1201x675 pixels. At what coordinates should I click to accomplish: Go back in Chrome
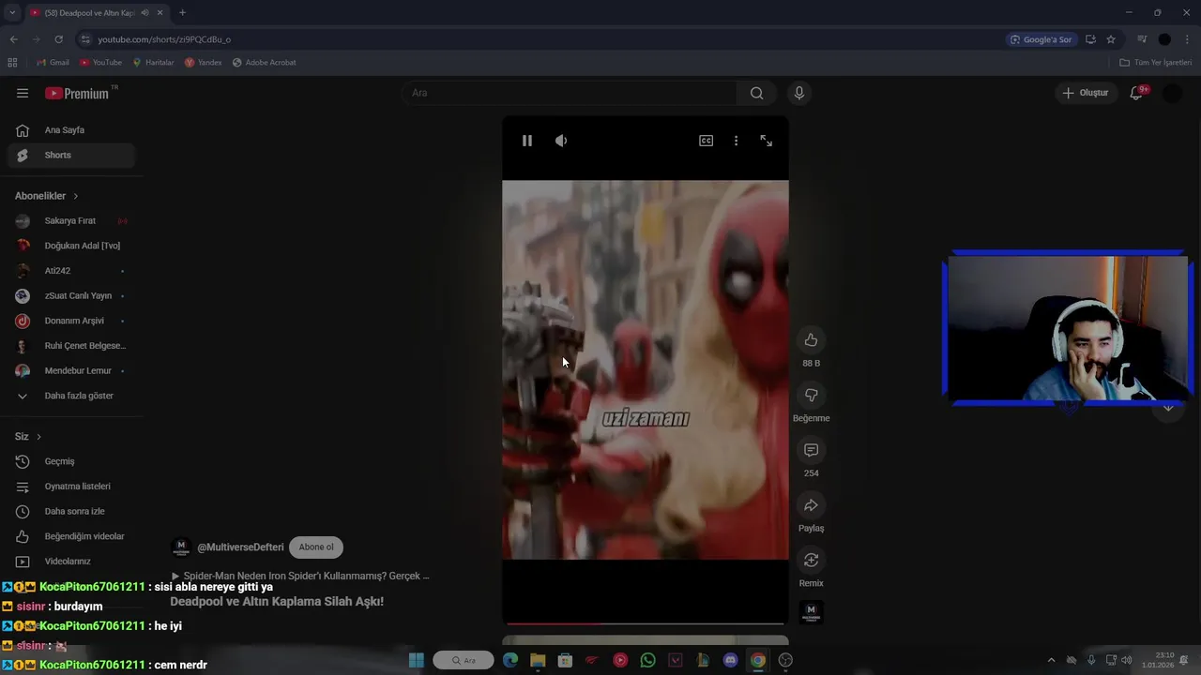(13, 39)
